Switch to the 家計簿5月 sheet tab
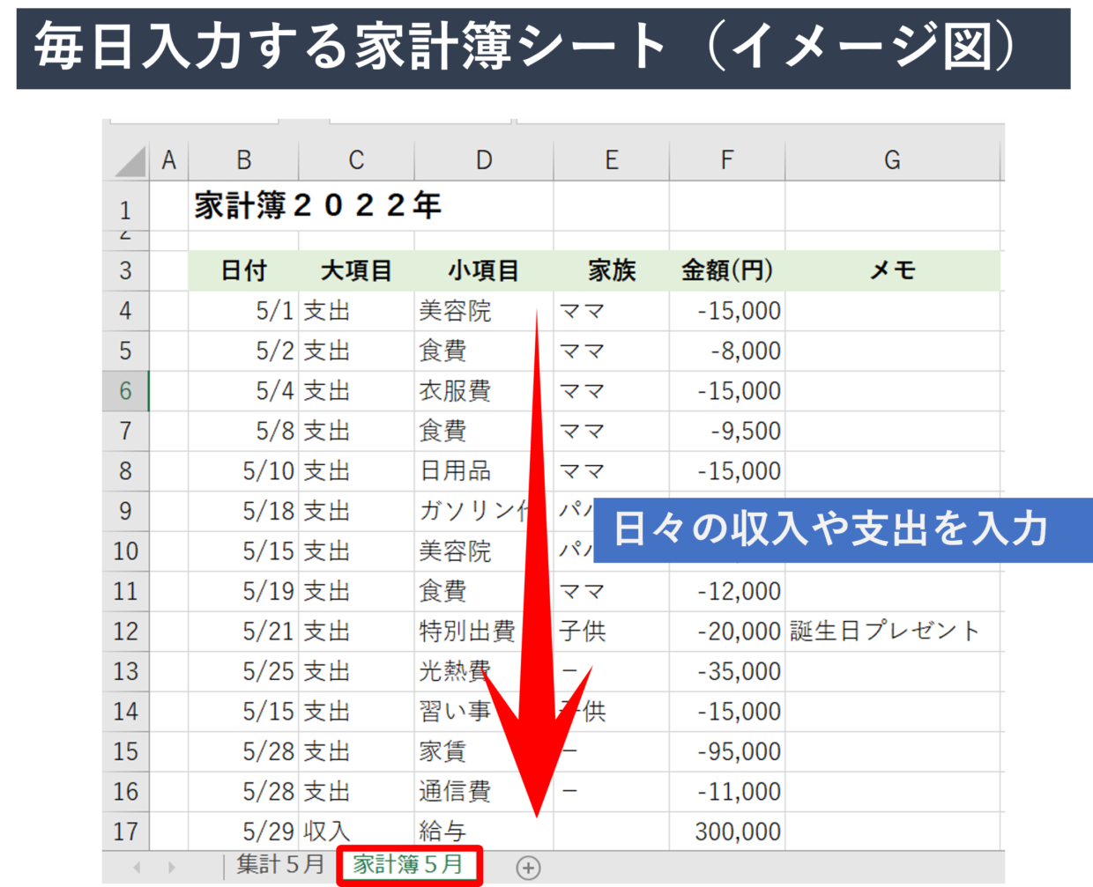1093x887 pixels. click(x=408, y=865)
